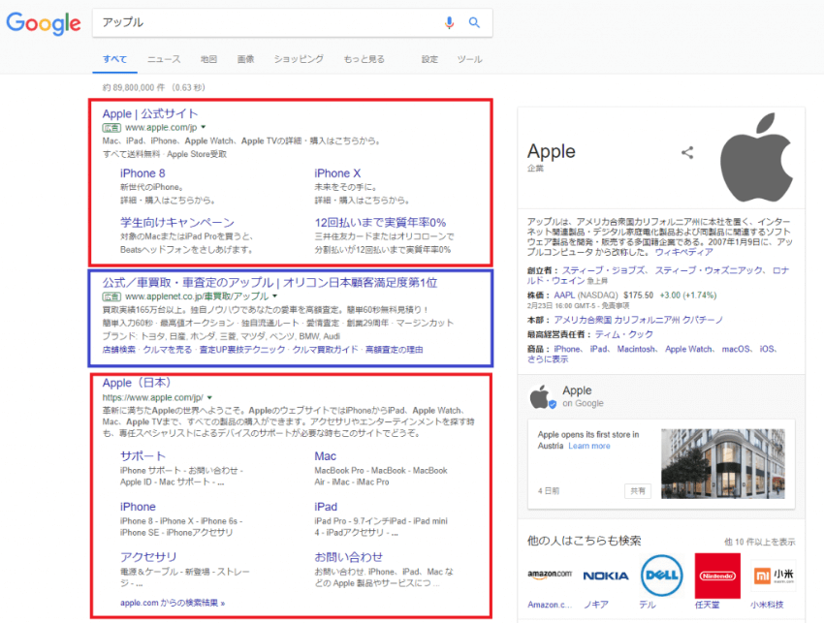Start voice search with the microphone icon

point(449,22)
